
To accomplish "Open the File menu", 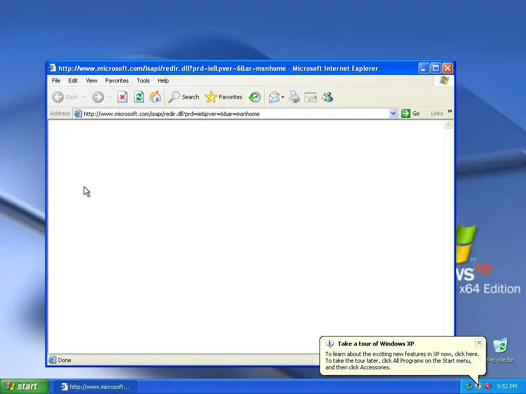I will point(56,81).
